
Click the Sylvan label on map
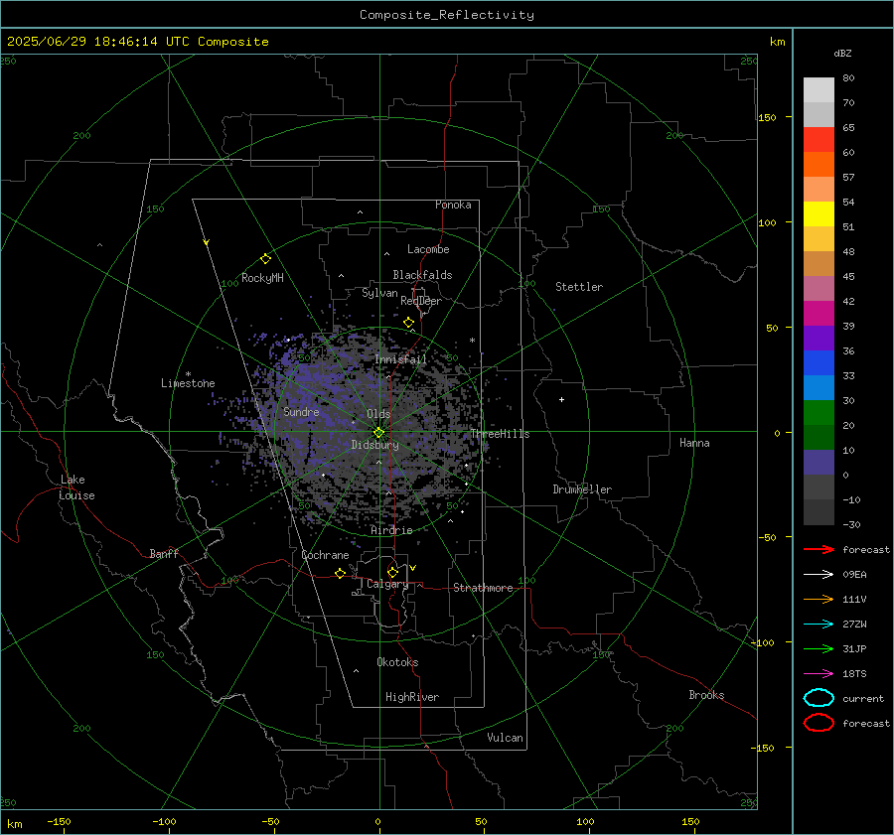click(379, 293)
